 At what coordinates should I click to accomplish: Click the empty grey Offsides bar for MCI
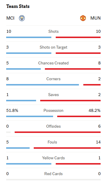pos(8,132)
